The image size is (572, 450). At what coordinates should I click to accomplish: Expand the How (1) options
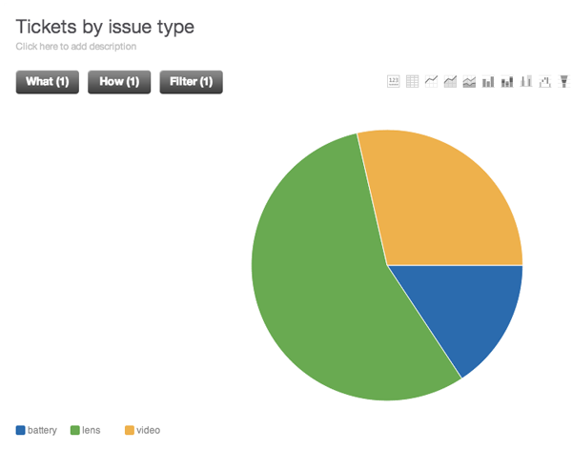pos(119,82)
